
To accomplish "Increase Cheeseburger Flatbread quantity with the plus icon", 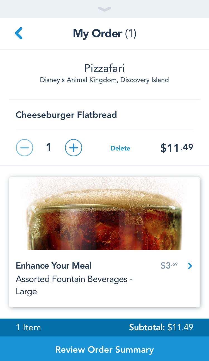I will click(74, 147).
